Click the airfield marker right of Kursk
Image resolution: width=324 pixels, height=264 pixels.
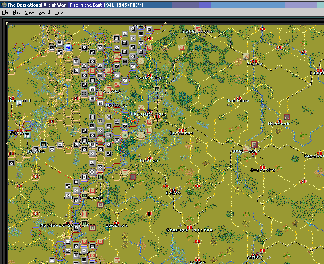[x=269, y=257]
